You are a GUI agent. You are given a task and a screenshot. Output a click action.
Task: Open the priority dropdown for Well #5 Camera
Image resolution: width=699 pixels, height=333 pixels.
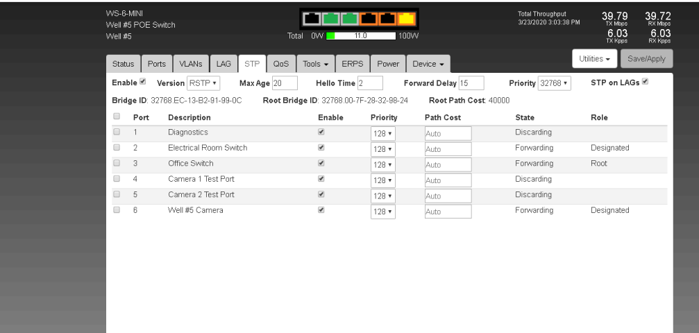[x=382, y=212]
